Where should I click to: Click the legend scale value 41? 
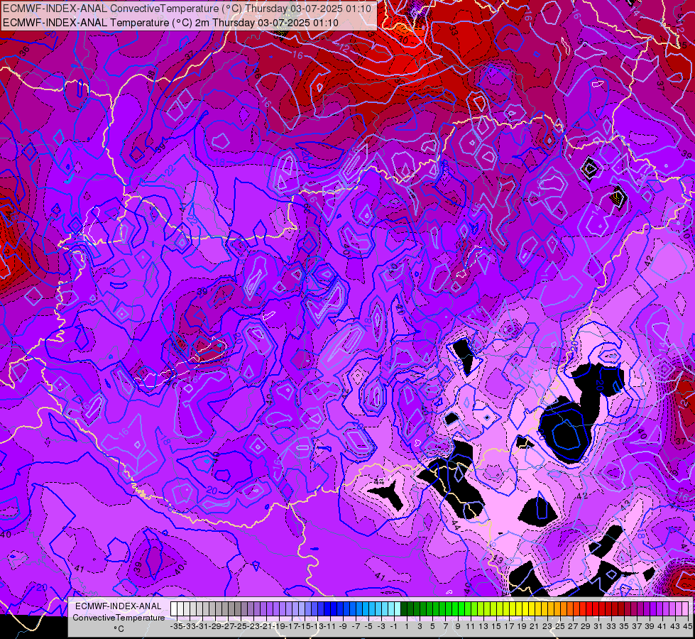(x=662, y=626)
